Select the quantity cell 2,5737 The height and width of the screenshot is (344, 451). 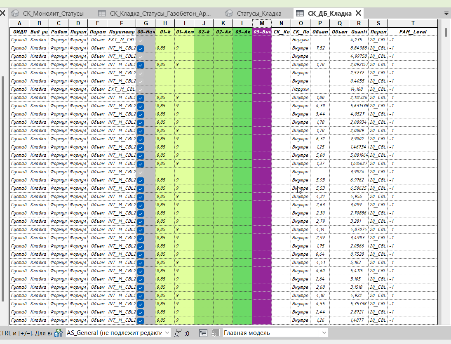359,73
